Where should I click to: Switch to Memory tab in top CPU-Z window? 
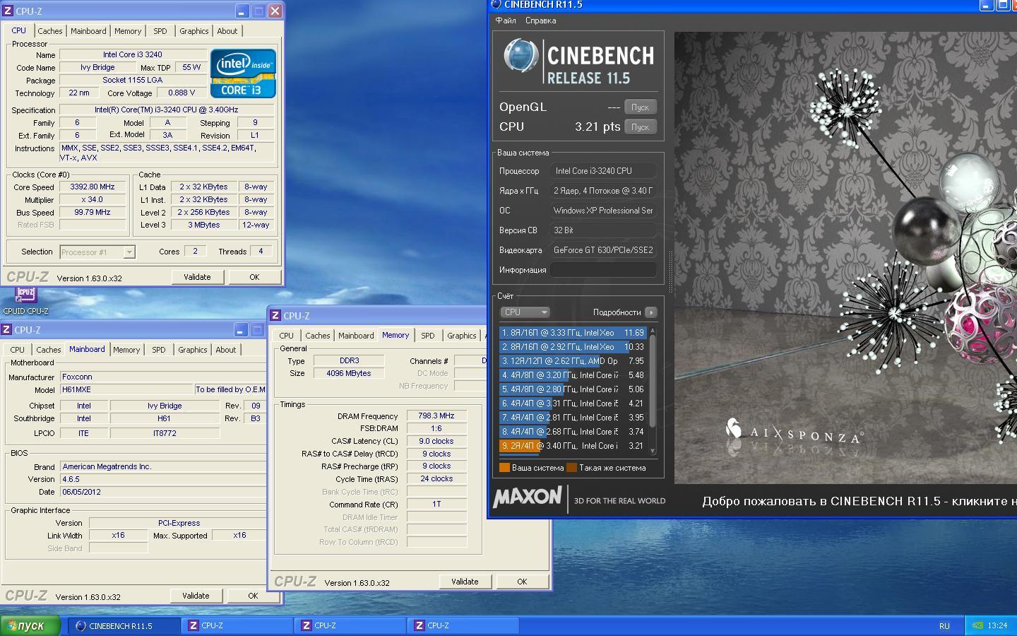pyautogui.click(x=128, y=31)
